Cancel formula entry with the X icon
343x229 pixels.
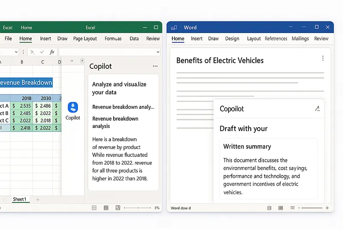[x=32, y=52]
